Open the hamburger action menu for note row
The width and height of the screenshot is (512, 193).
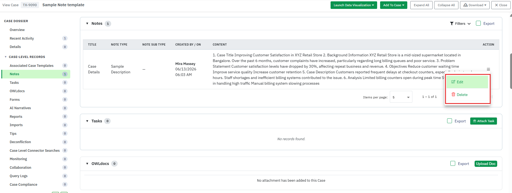coord(488,69)
